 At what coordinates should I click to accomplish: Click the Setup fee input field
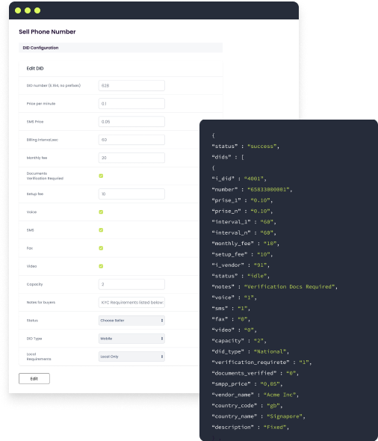131,194
